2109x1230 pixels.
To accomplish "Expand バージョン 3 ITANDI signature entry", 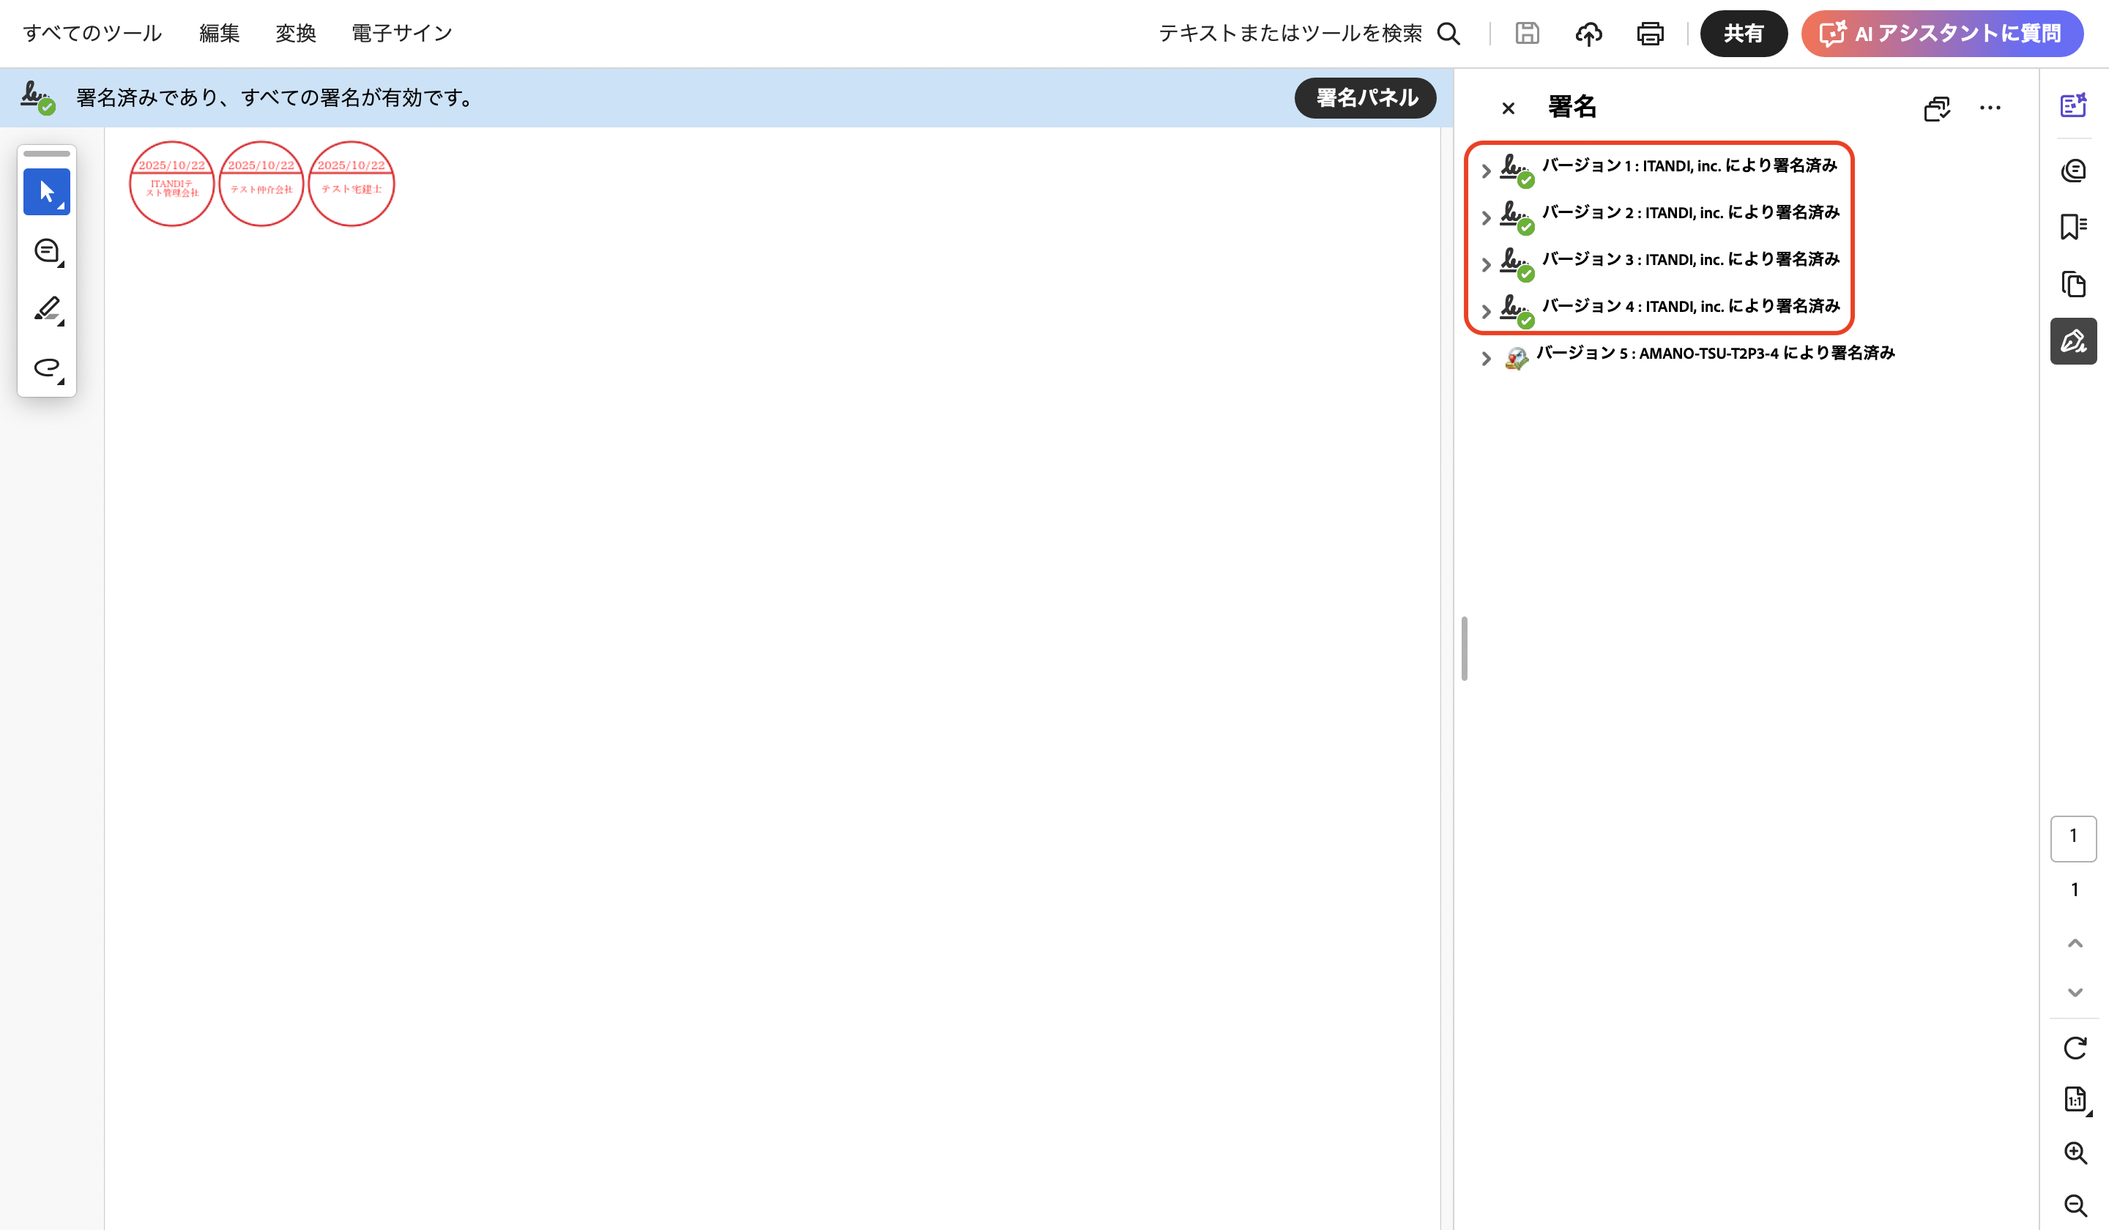I will point(1486,264).
